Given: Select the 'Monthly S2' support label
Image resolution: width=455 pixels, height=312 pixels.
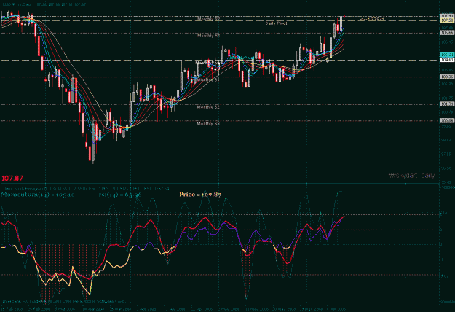Looking at the screenshot, I should pyautogui.click(x=208, y=107).
